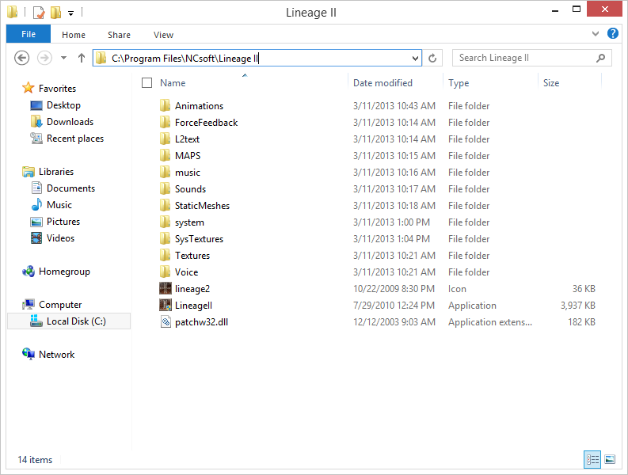
Task: Select Music library
Action: (59, 205)
